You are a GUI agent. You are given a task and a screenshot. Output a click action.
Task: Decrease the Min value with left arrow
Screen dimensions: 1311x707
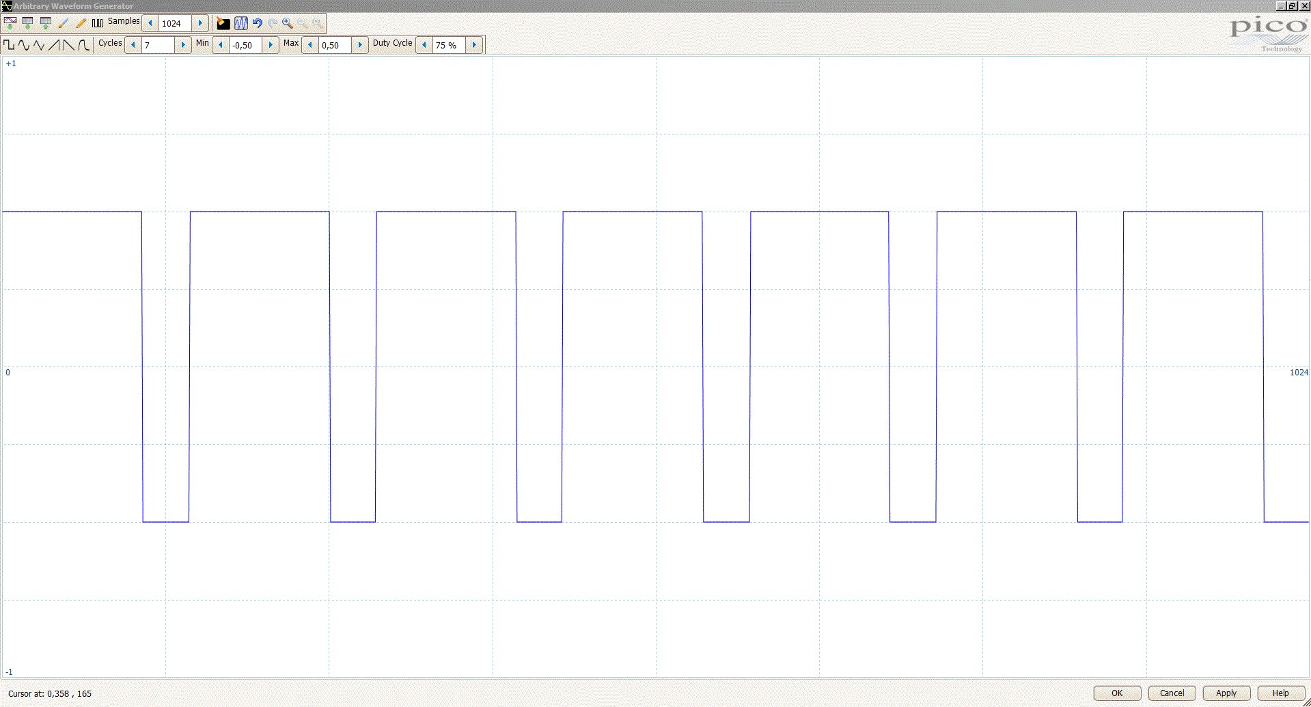pos(221,45)
